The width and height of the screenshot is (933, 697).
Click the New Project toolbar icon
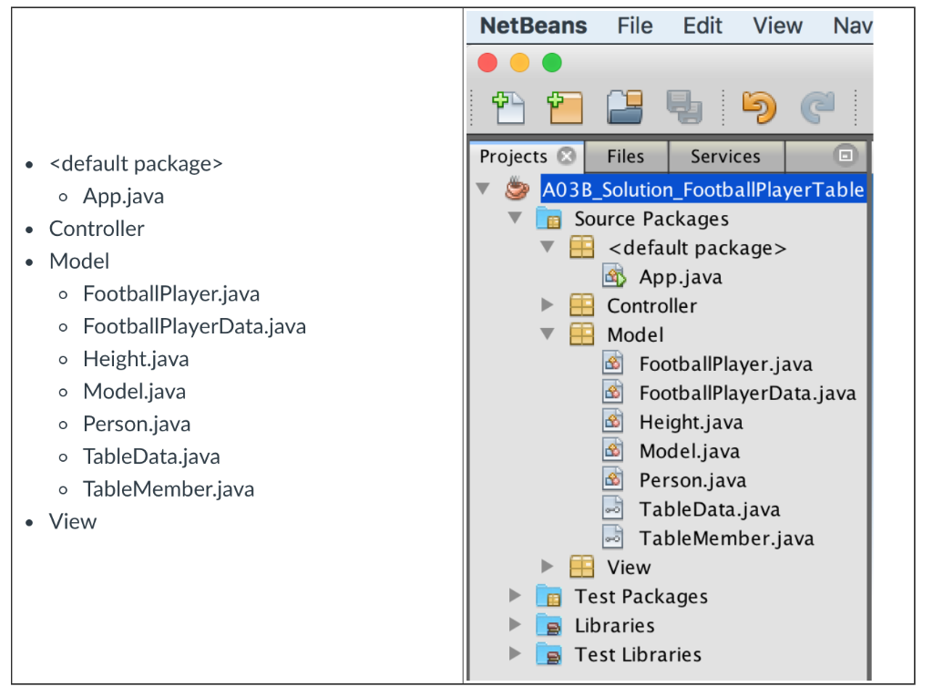568,107
